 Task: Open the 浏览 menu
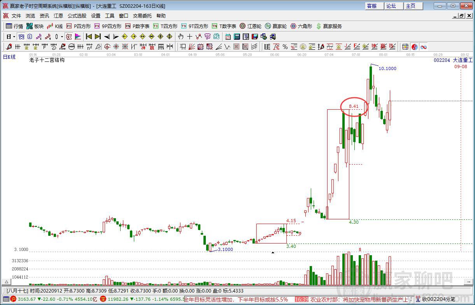point(30,16)
